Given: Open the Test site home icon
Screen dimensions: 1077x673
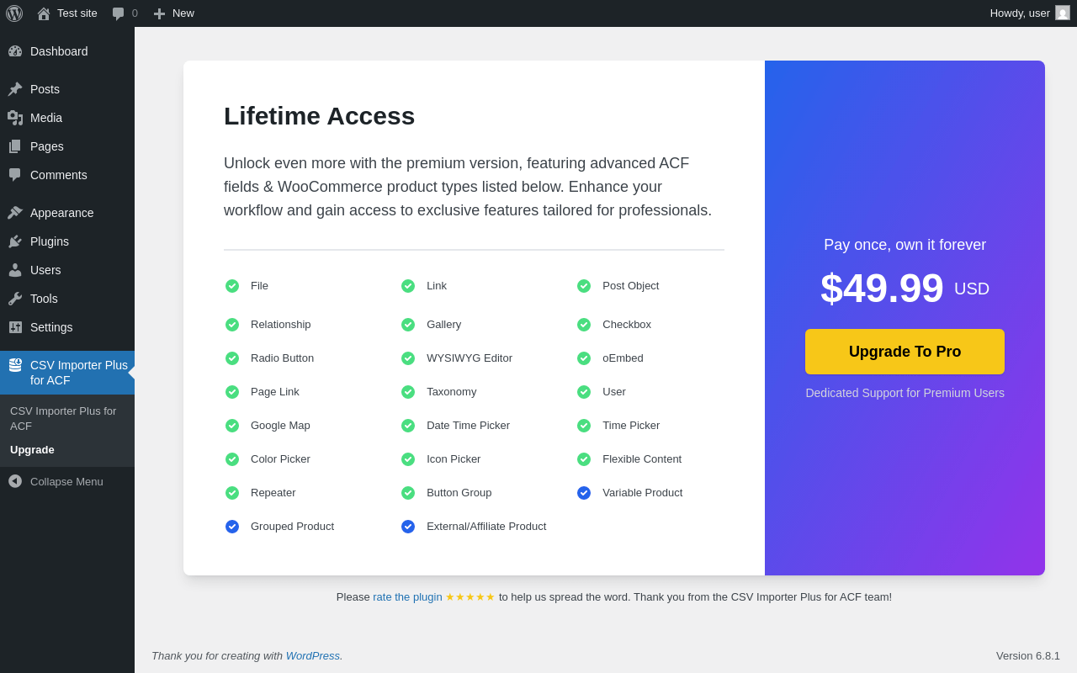Looking at the screenshot, I should click(44, 13).
